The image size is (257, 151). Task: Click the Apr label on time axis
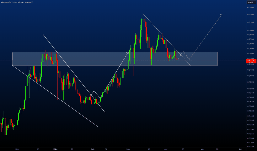[166, 149]
